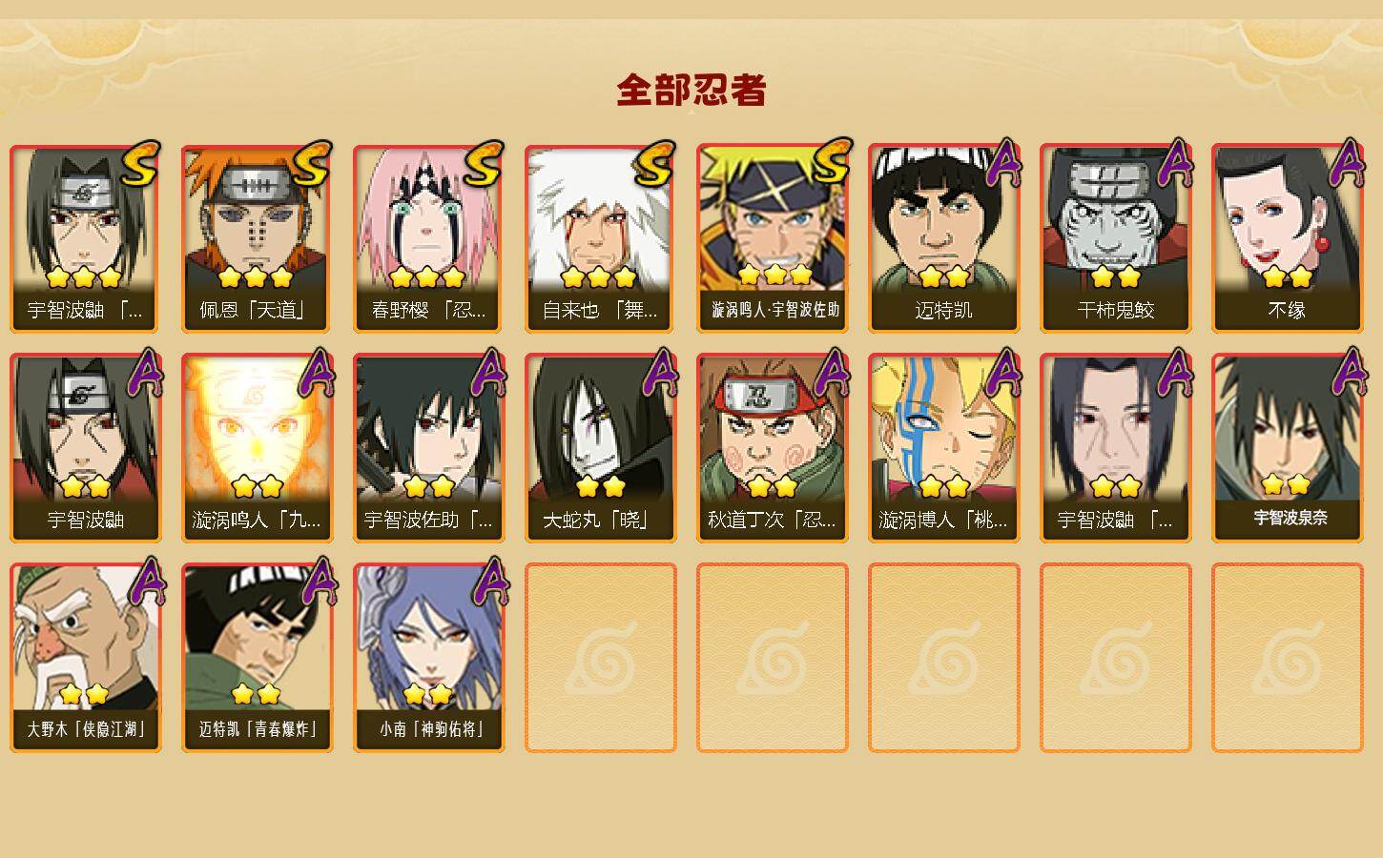Click the A rank badge on 不缘 card
Viewport: 1383px width, 858px height.
(x=1347, y=162)
